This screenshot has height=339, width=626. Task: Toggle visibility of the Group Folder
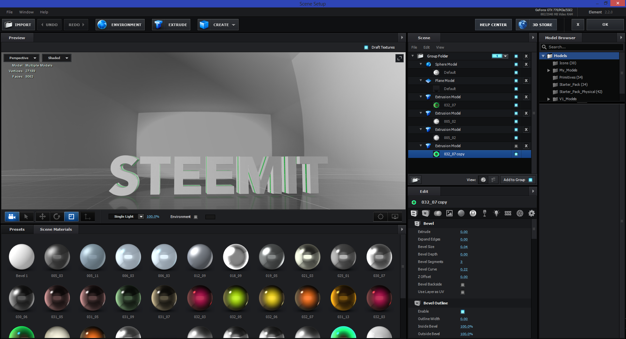[516, 56]
